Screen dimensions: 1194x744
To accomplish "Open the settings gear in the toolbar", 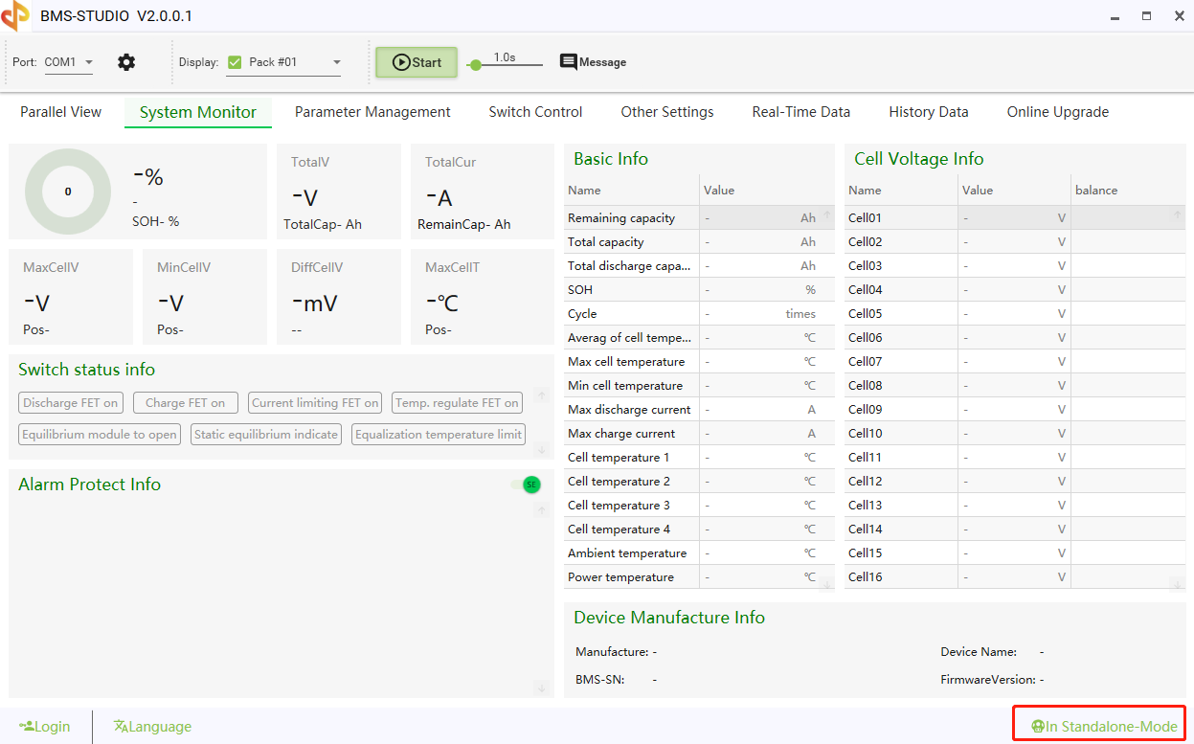I will coord(126,61).
